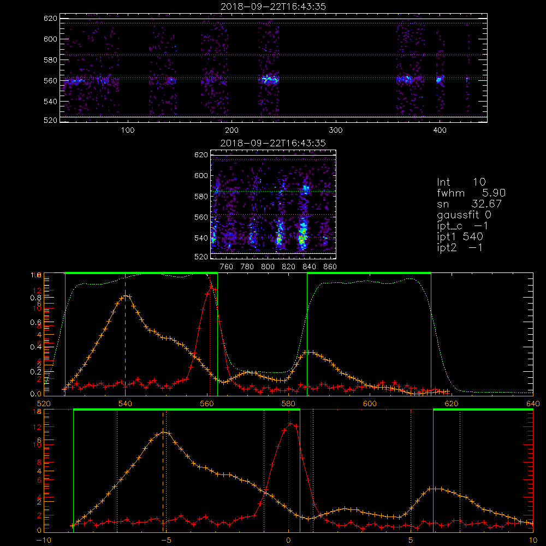The image size is (546, 546).
Task: Select the 'fwhm 5.90' readout line
Action: click(471, 193)
